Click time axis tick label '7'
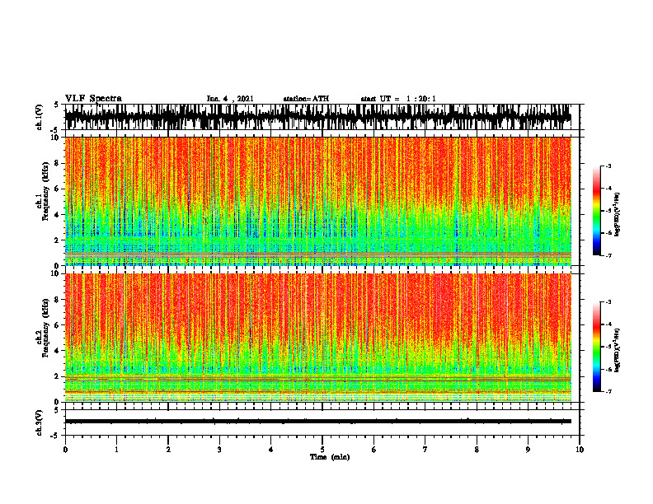This screenshot has width=653, height=504. [425, 450]
